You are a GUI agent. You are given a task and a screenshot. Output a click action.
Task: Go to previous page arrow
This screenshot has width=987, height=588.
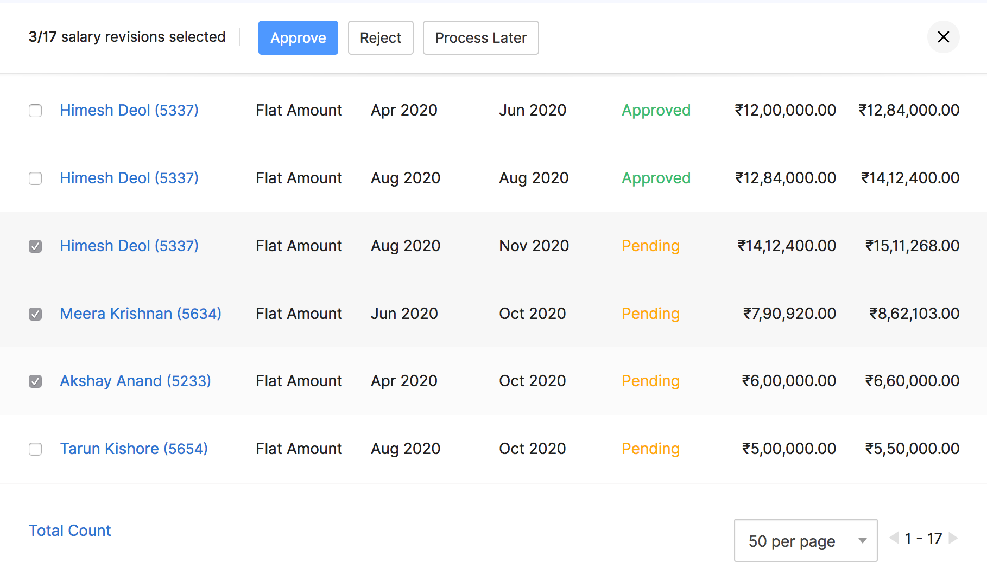tap(894, 538)
